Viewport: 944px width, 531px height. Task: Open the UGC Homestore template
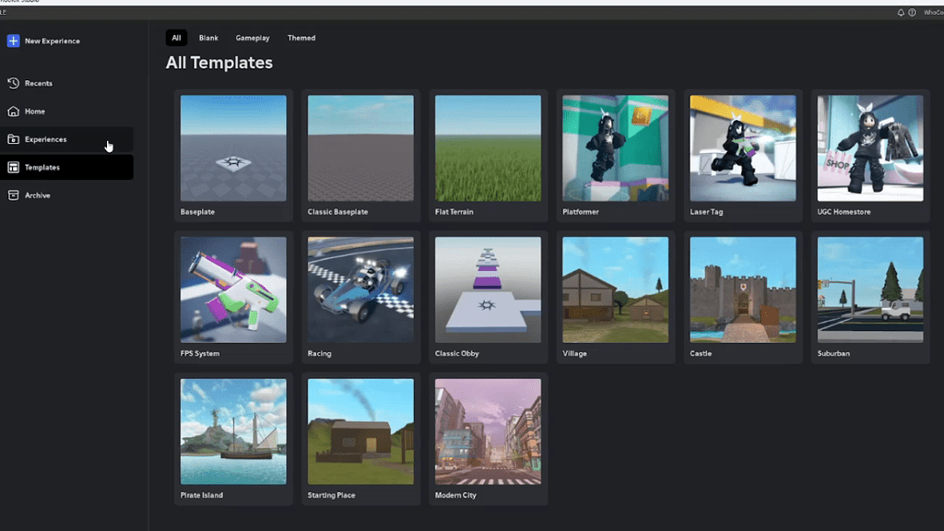pos(869,149)
